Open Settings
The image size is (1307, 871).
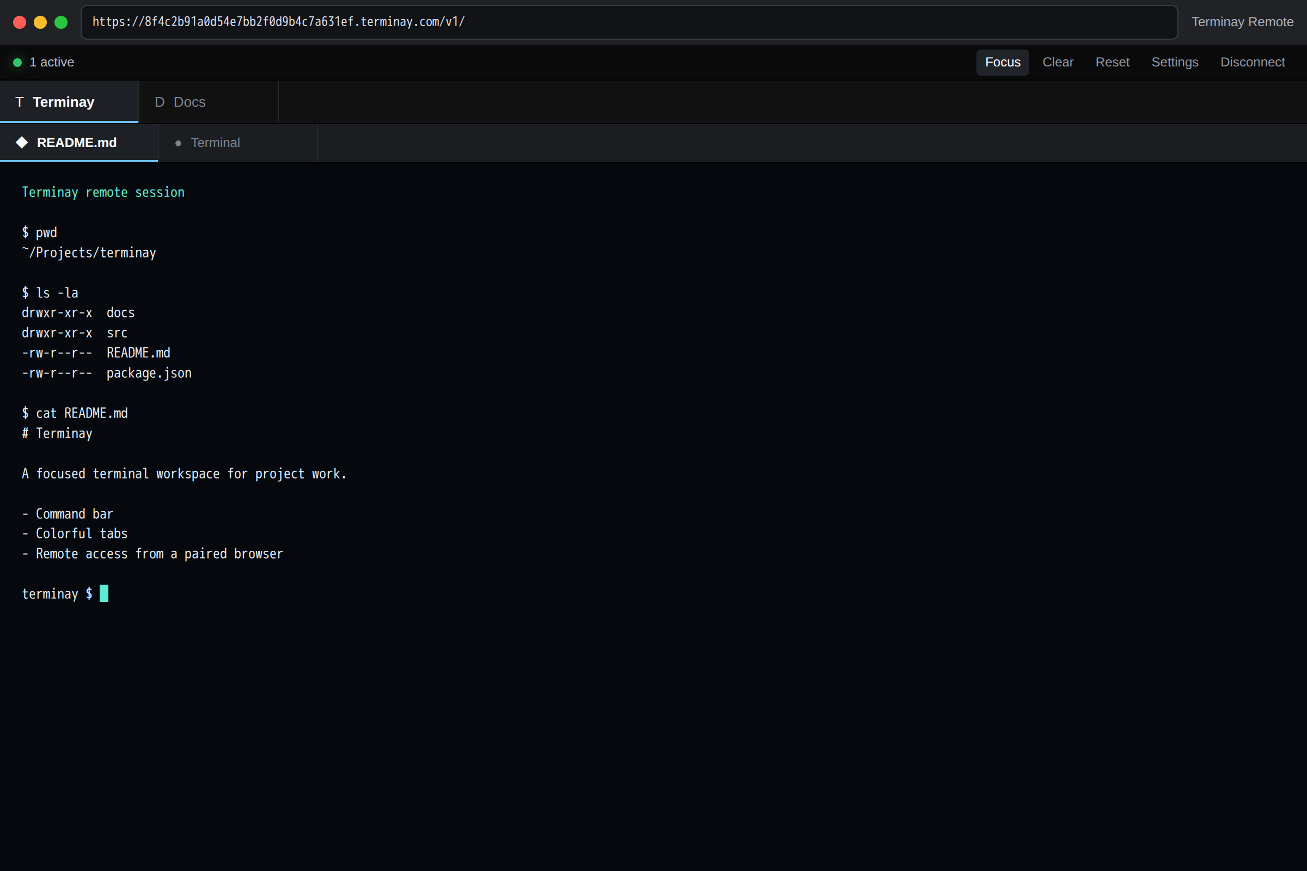[1175, 62]
